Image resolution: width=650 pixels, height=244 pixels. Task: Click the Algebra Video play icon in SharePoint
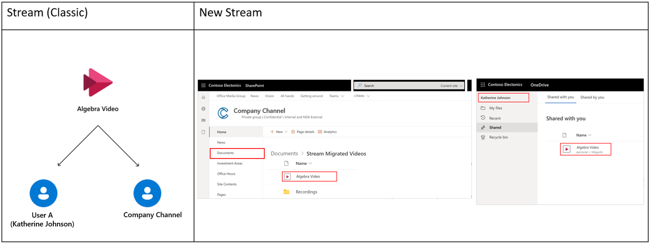[287, 176]
